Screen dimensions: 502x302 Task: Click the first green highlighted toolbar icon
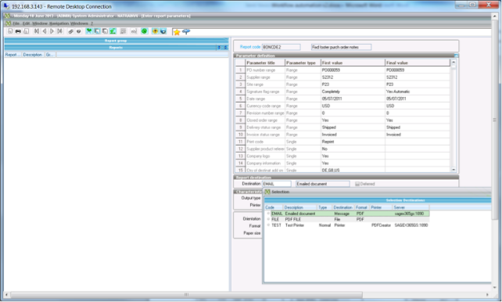89,31
